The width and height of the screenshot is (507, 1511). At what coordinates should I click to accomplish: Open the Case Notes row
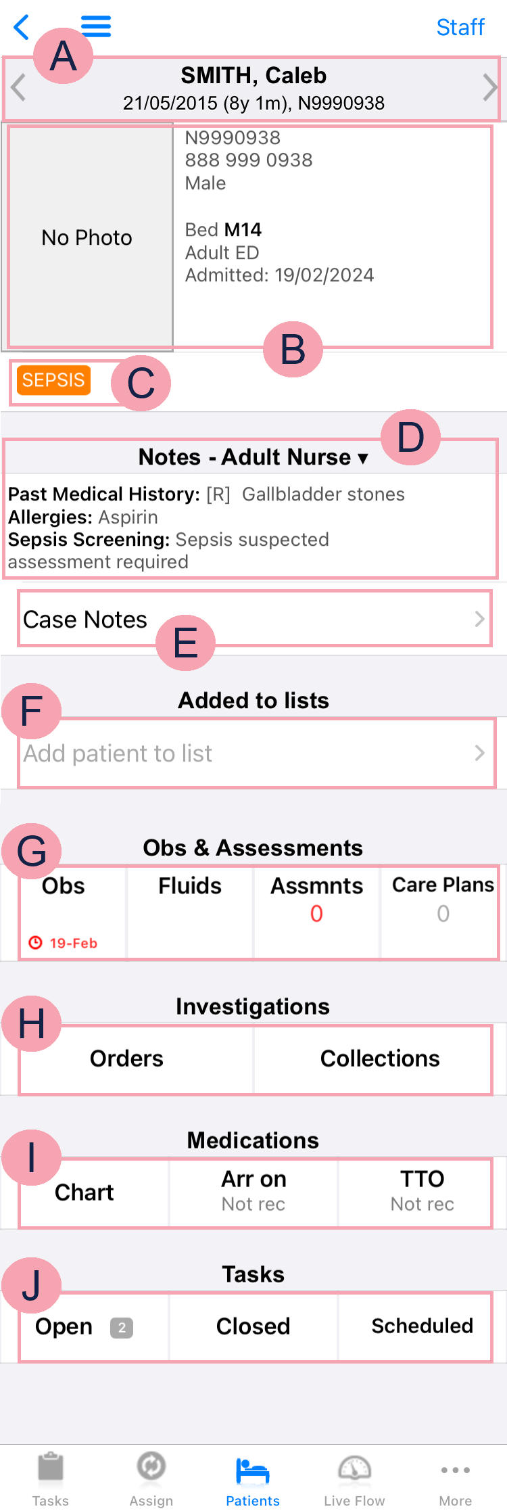(254, 619)
